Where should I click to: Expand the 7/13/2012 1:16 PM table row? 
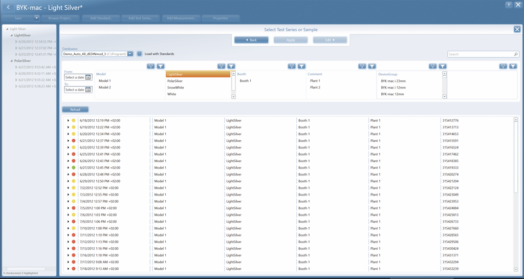[x=68, y=248]
